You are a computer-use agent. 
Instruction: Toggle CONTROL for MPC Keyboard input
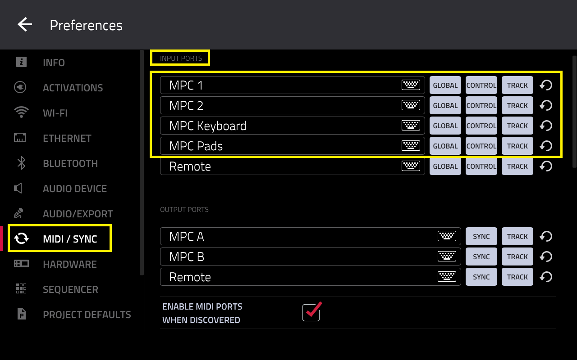pos(481,126)
